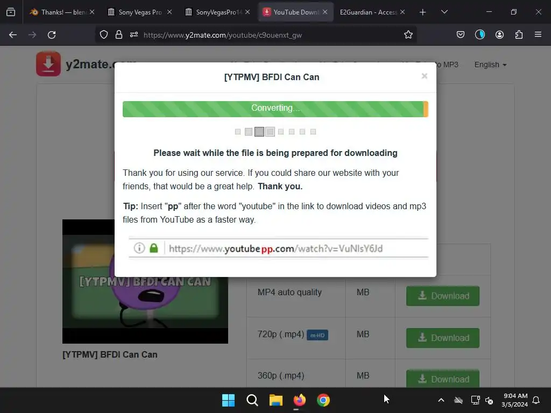This screenshot has height=413, width=551.
Task: Click the m-HD badge next to 720p
Action: [x=317, y=336]
